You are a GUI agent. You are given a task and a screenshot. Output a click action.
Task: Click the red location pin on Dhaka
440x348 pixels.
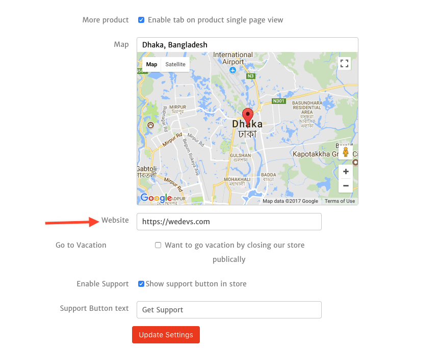(247, 116)
